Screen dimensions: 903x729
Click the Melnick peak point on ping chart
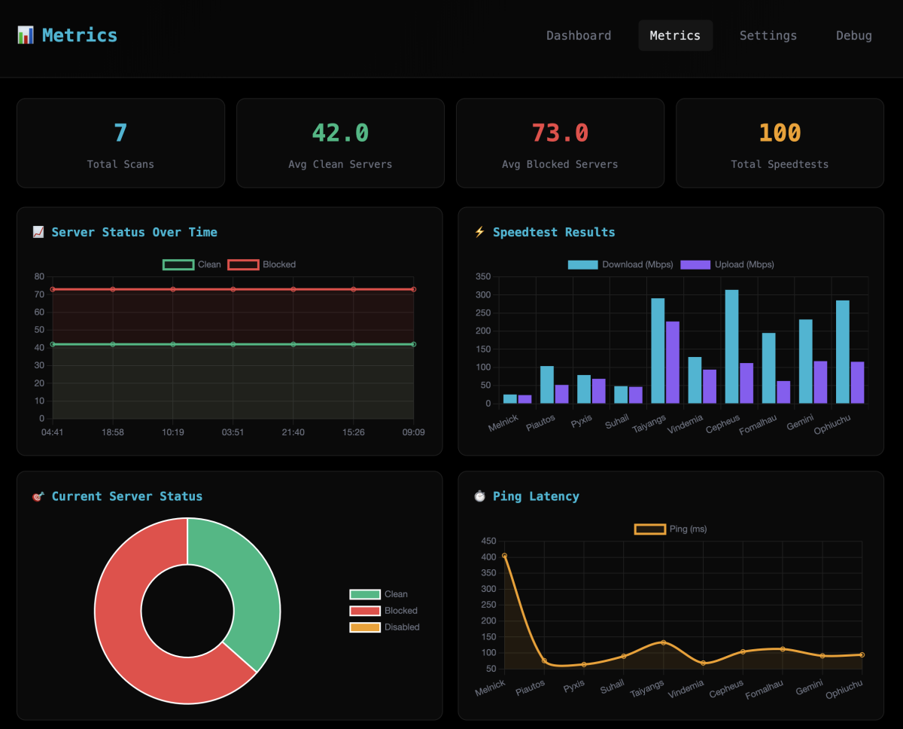[504, 557]
